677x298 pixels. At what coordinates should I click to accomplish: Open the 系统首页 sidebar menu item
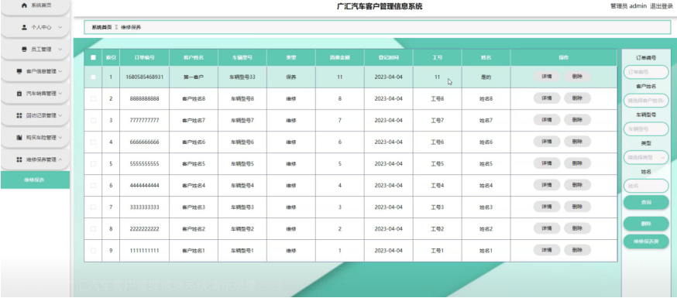coord(36,6)
